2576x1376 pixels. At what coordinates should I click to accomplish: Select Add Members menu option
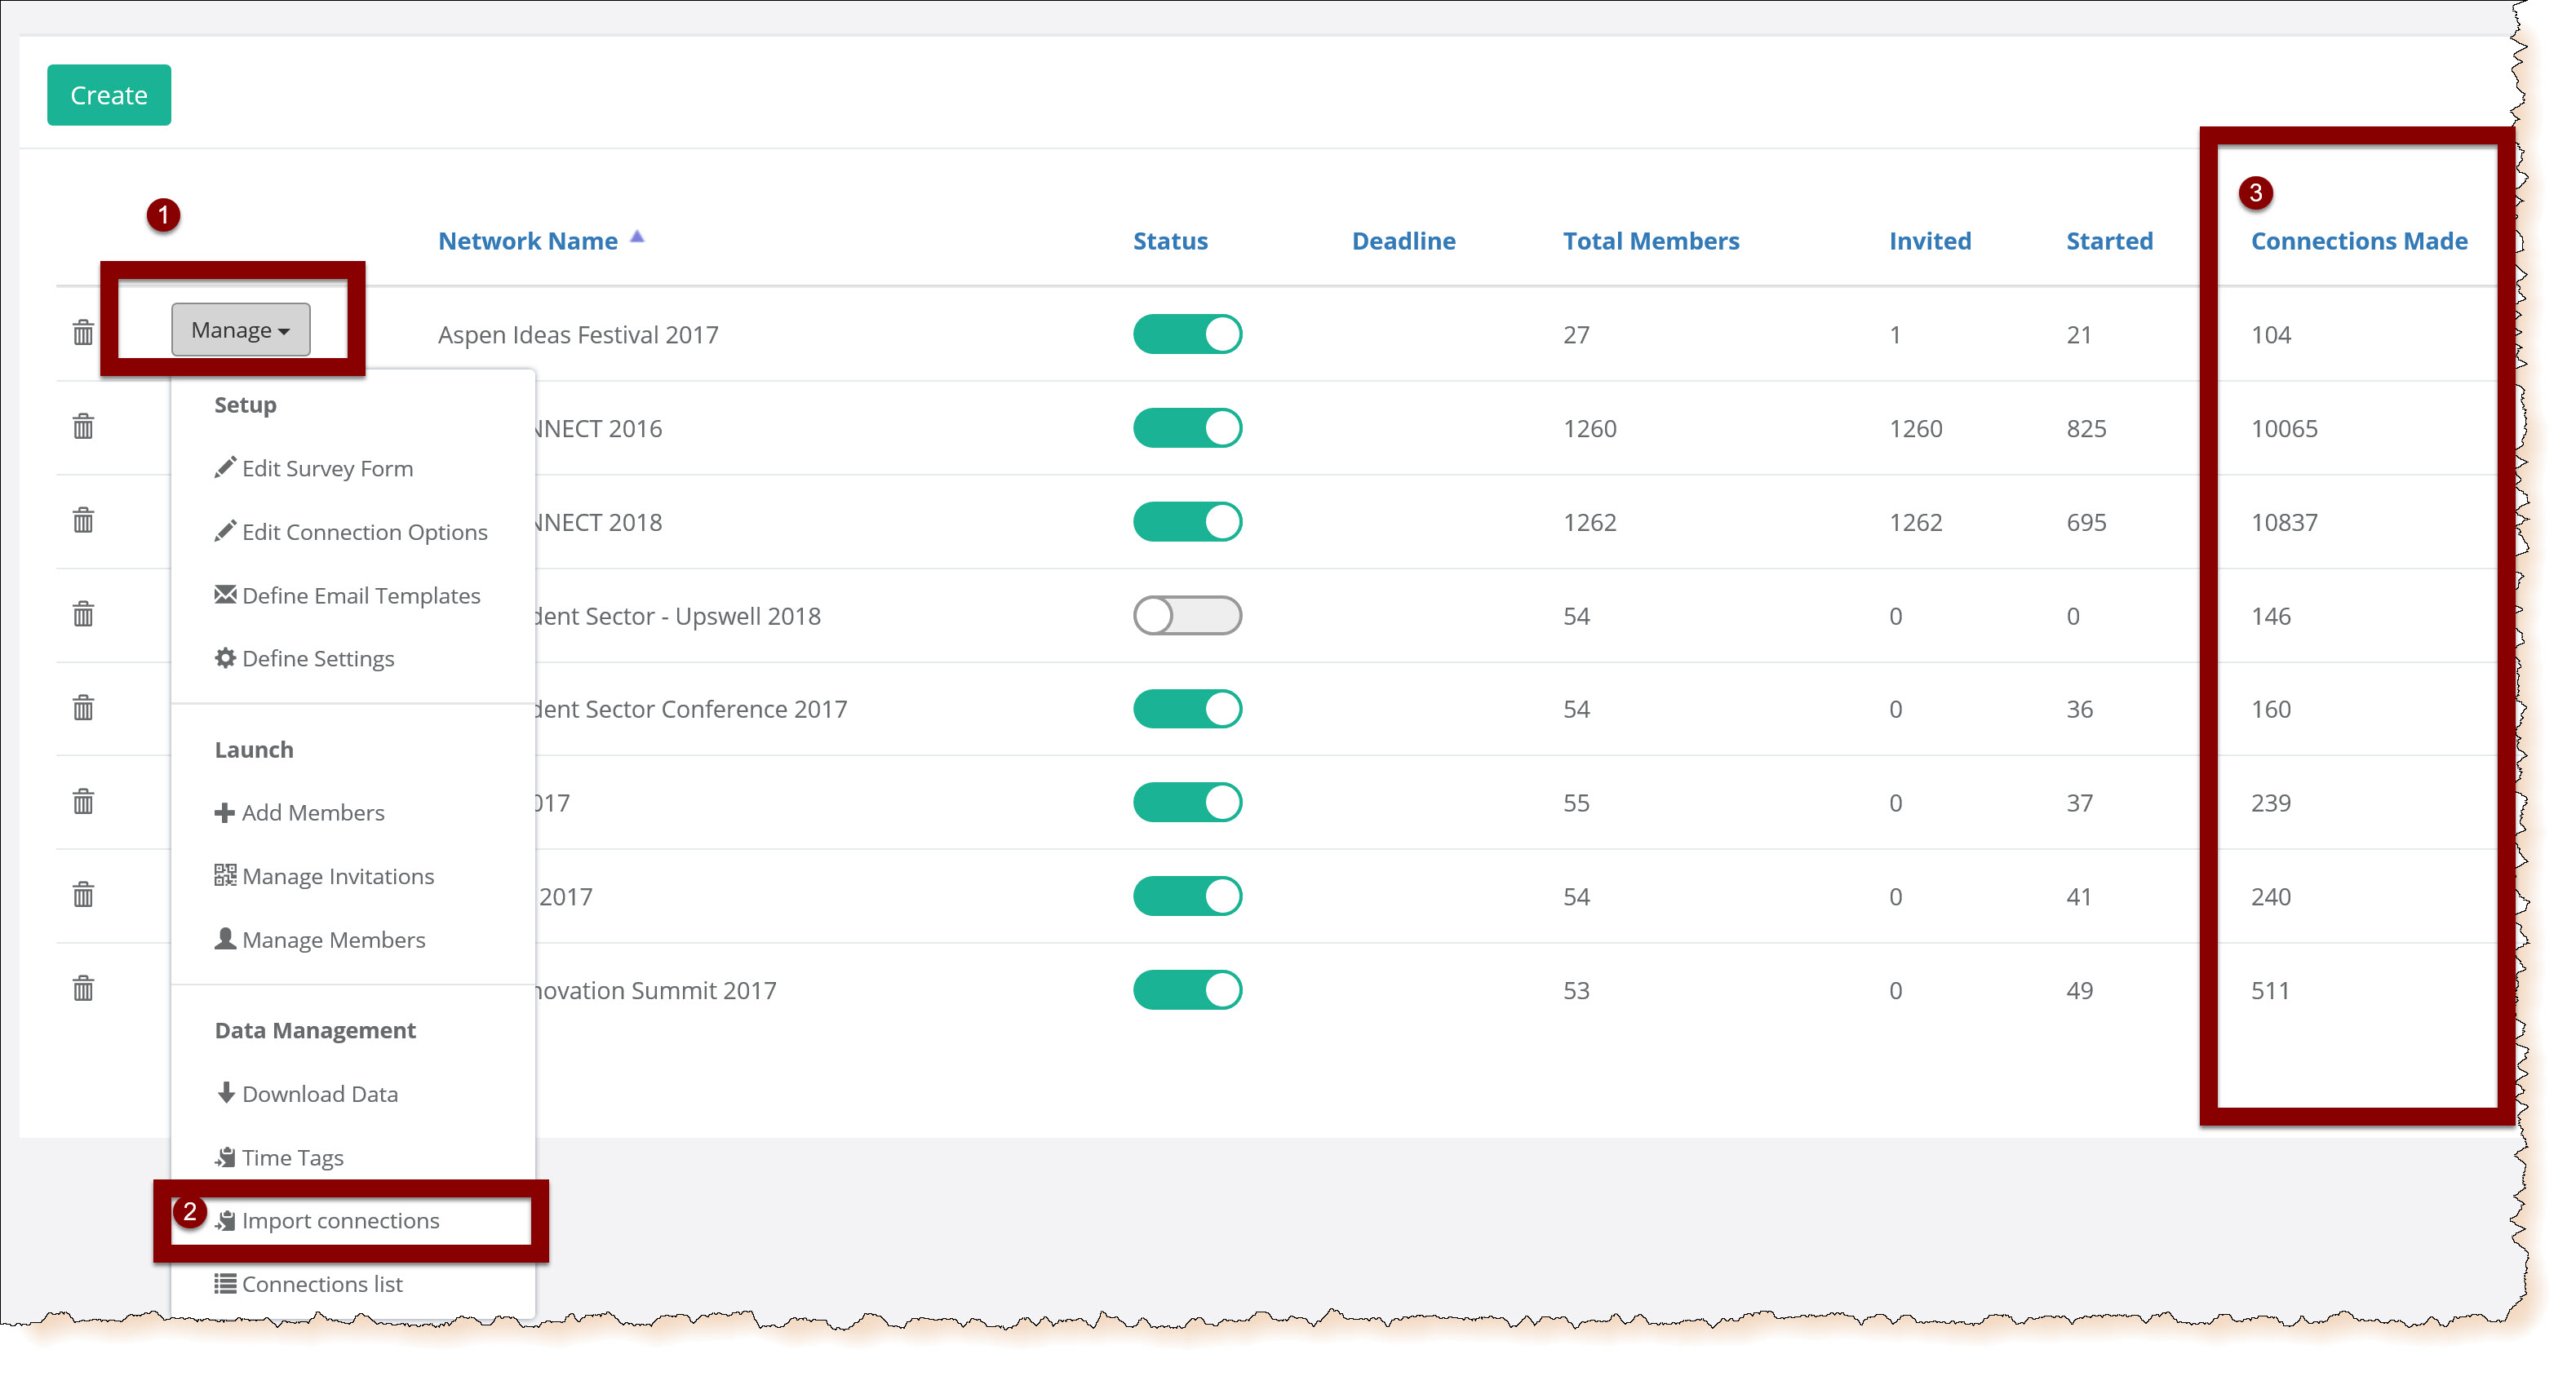[312, 812]
